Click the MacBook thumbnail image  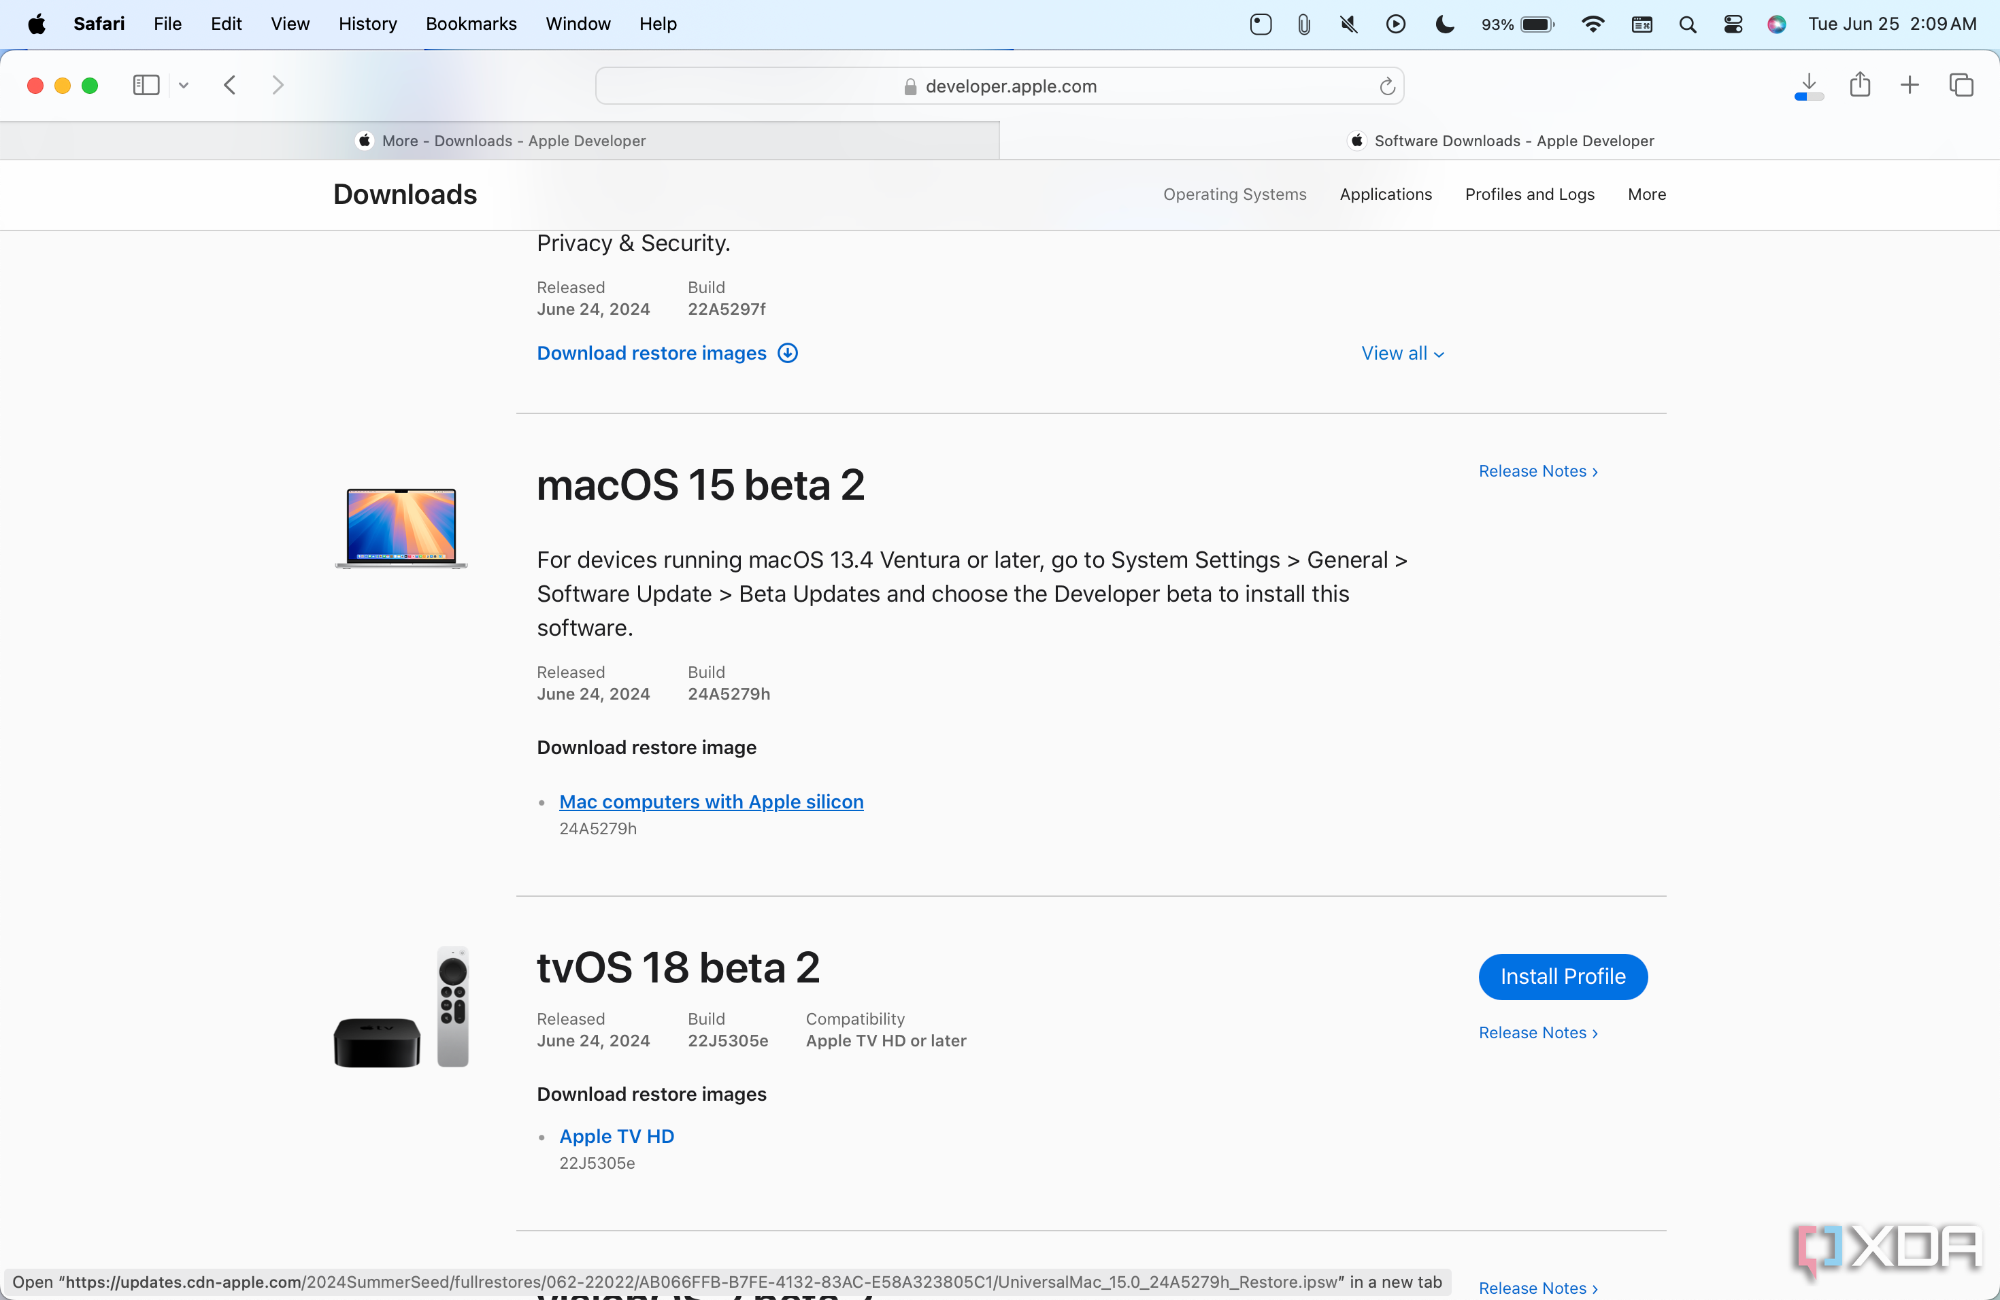click(401, 528)
